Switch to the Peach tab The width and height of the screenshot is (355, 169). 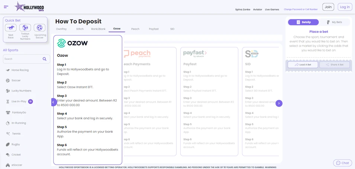click(x=135, y=29)
